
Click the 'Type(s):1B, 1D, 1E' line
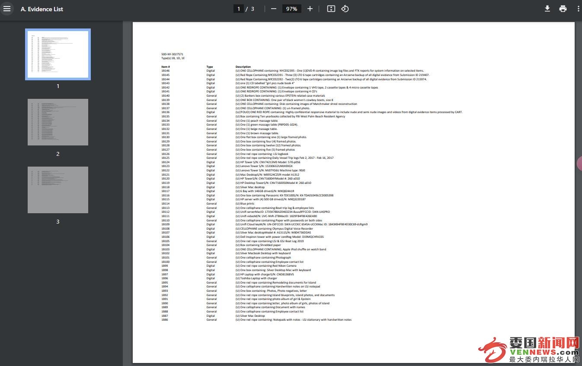[173, 58]
